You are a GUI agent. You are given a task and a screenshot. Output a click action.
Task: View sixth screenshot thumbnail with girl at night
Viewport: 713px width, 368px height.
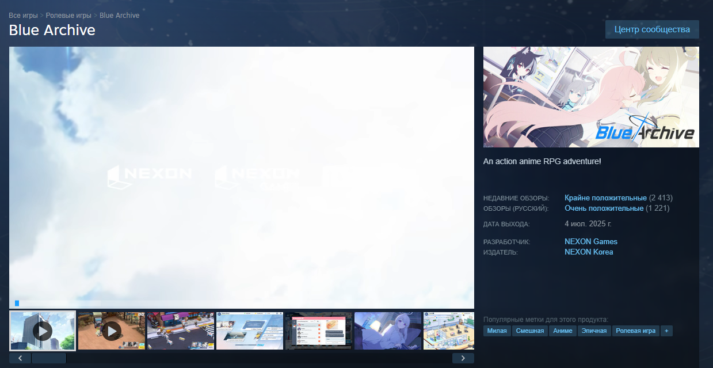pos(388,331)
